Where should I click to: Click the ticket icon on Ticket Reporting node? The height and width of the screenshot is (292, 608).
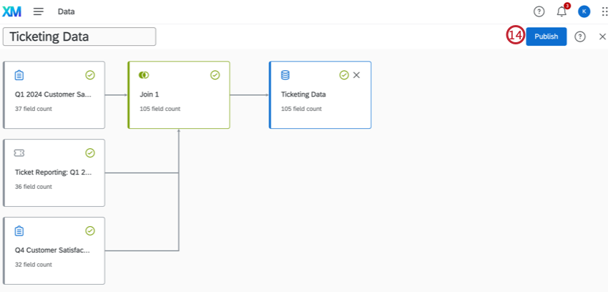point(19,153)
